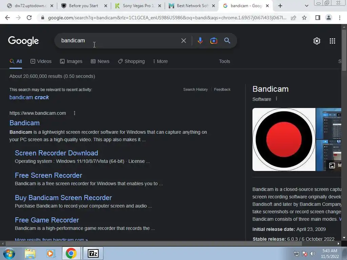This screenshot has width=347, height=260.
Task: Close the Before you Start tab
Action: 106,6
